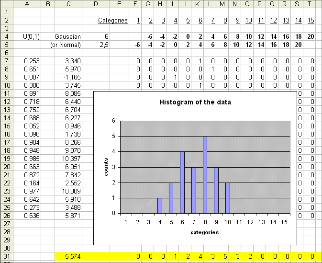Click the counts axis label in chart
Viewport: 322px width, 263px height.
[x=107, y=167]
